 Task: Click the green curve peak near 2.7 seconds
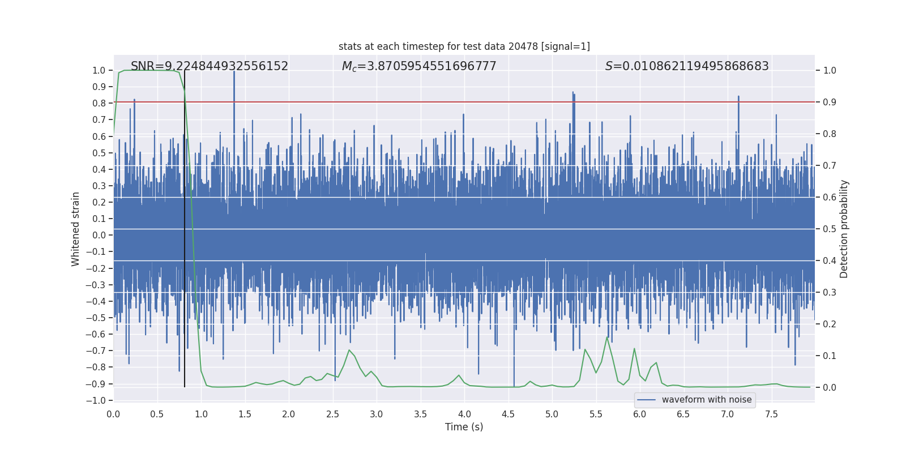tap(349, 350)
